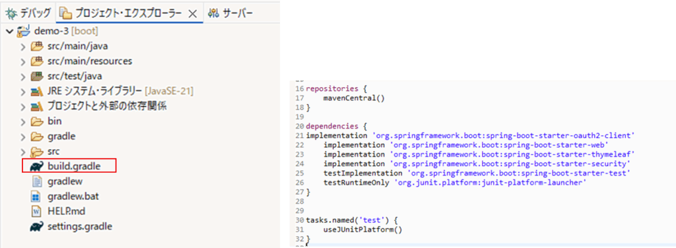Image resolution: width=676 pixels, height=248 pixels.
Task: Expand the bin folder
Action: 23,121
